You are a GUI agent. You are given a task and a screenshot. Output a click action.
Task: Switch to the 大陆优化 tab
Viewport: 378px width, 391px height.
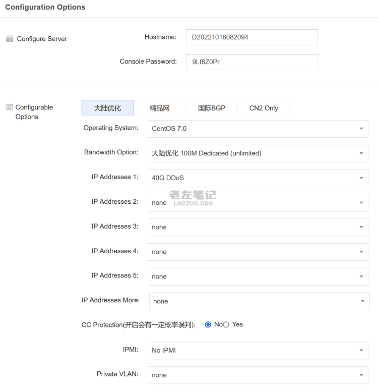[x=107, y=108]
